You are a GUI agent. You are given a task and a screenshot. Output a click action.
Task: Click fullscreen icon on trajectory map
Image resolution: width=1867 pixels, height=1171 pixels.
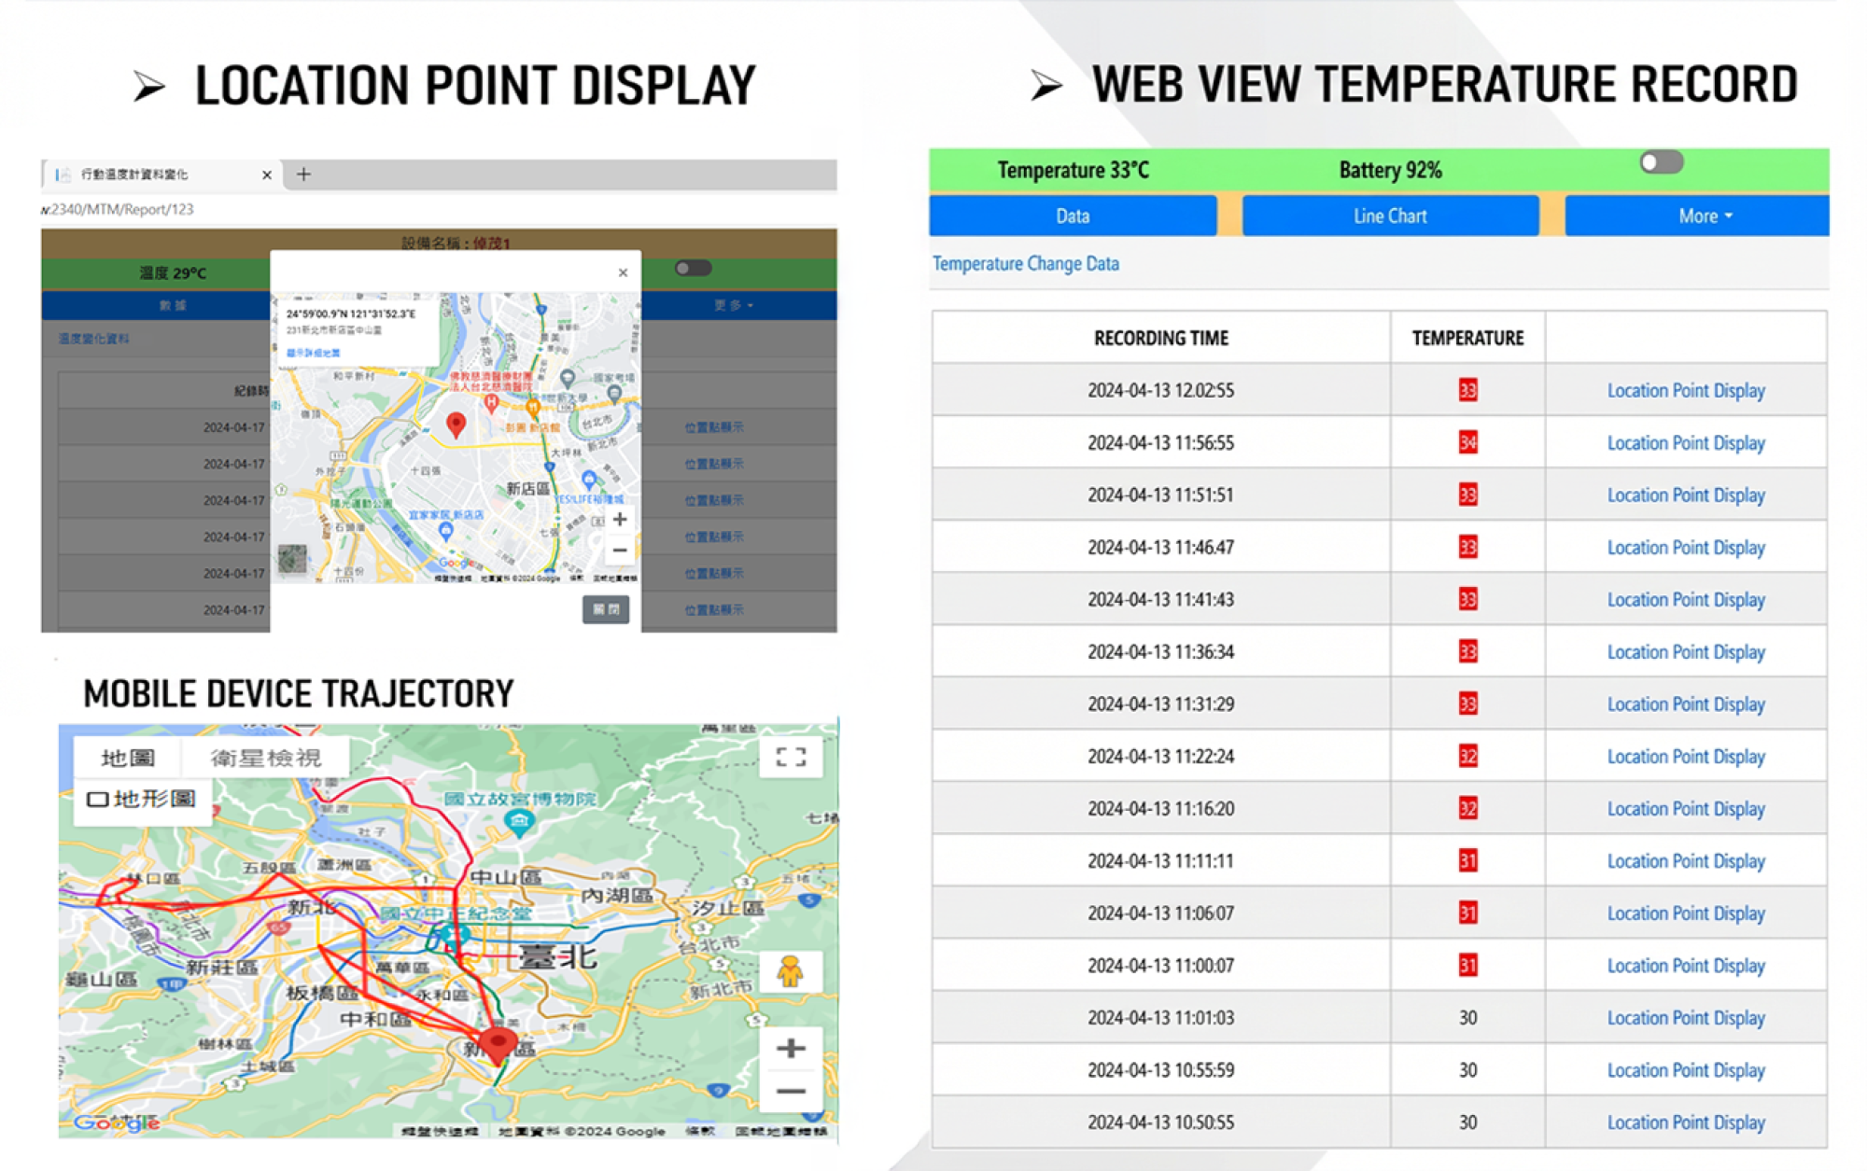click(791, 757)
